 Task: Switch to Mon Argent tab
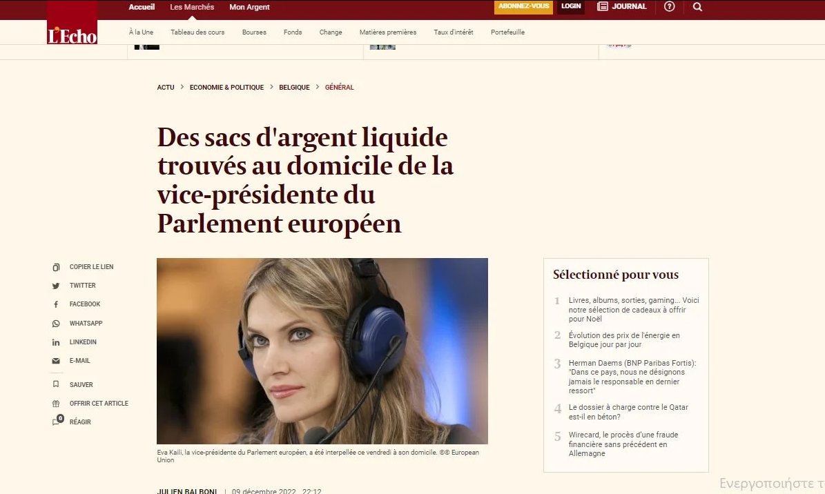(x=249, y=7)
